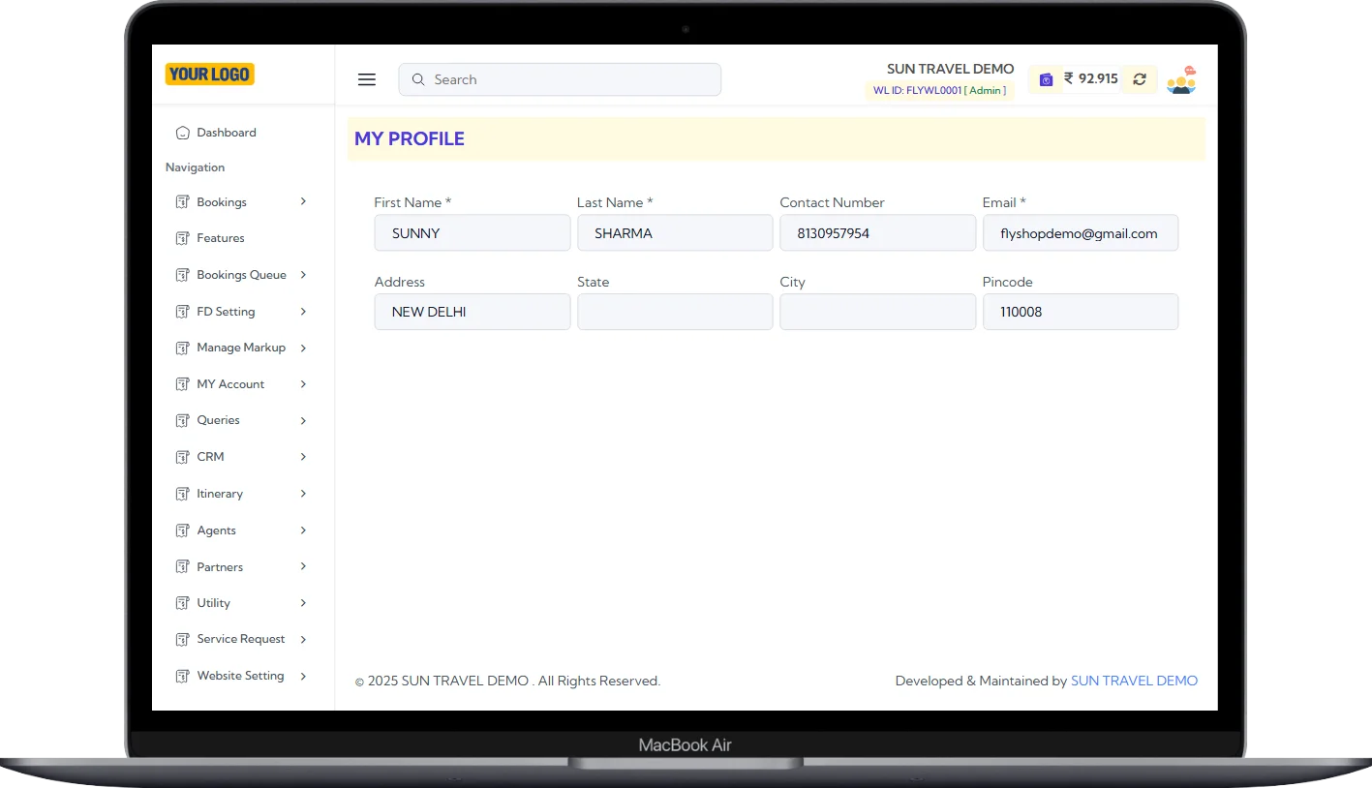The width and height of the screenshot is (1372, 788).
Task: Click the Features sidebar icon
Action: coord(182,238)
